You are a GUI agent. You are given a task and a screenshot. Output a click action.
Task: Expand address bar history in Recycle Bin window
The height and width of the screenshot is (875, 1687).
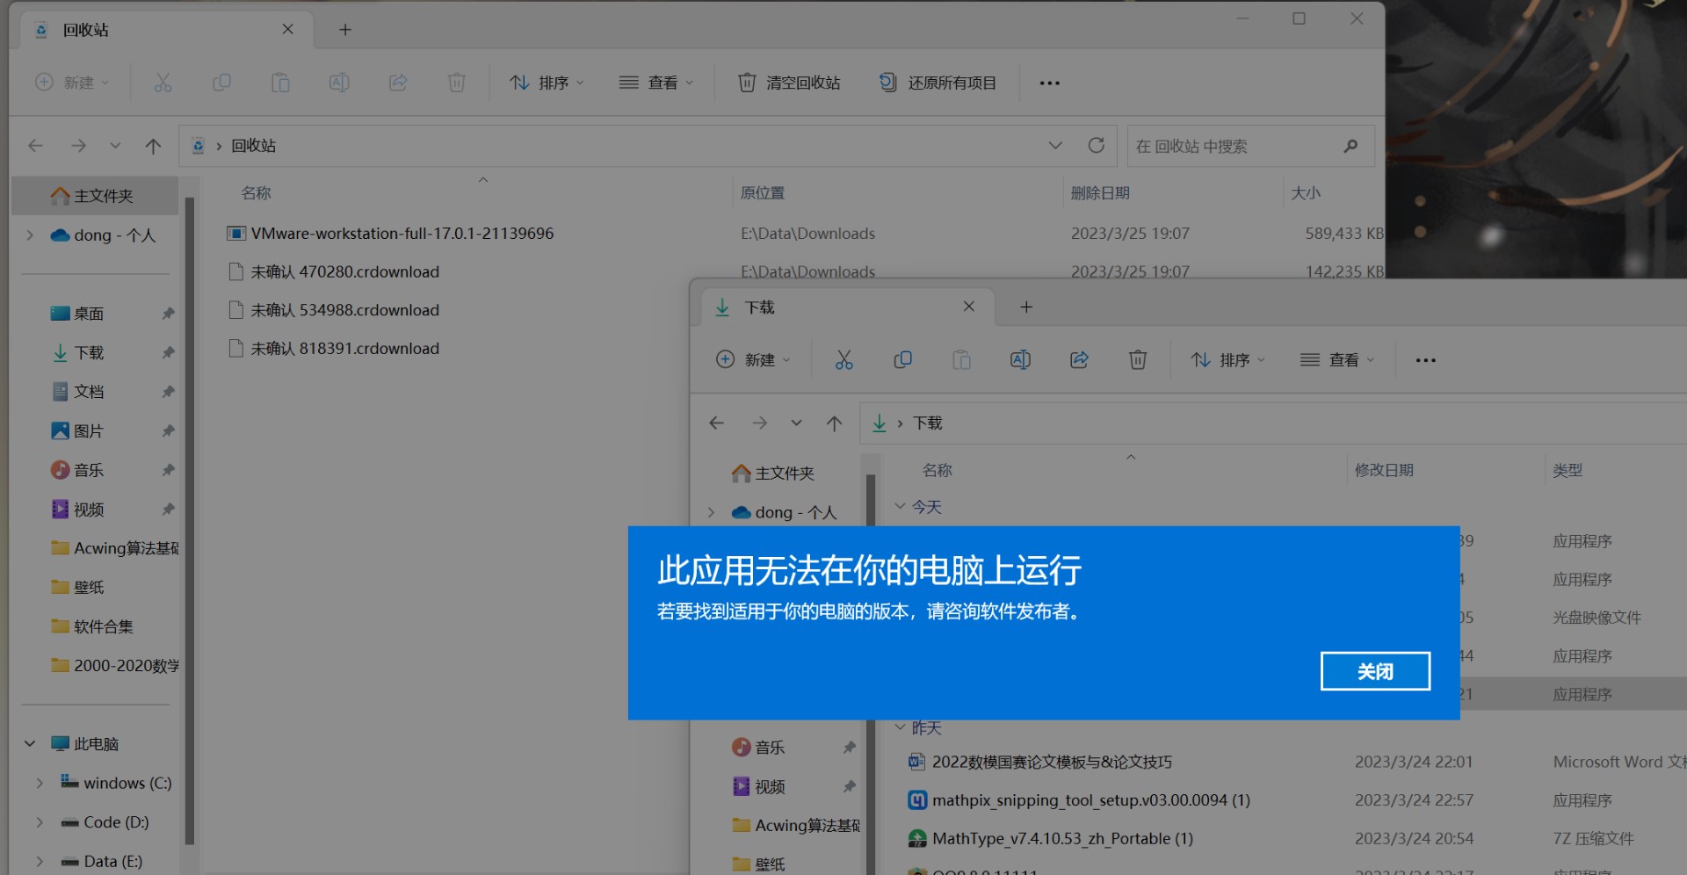[x=1055, y=146]
